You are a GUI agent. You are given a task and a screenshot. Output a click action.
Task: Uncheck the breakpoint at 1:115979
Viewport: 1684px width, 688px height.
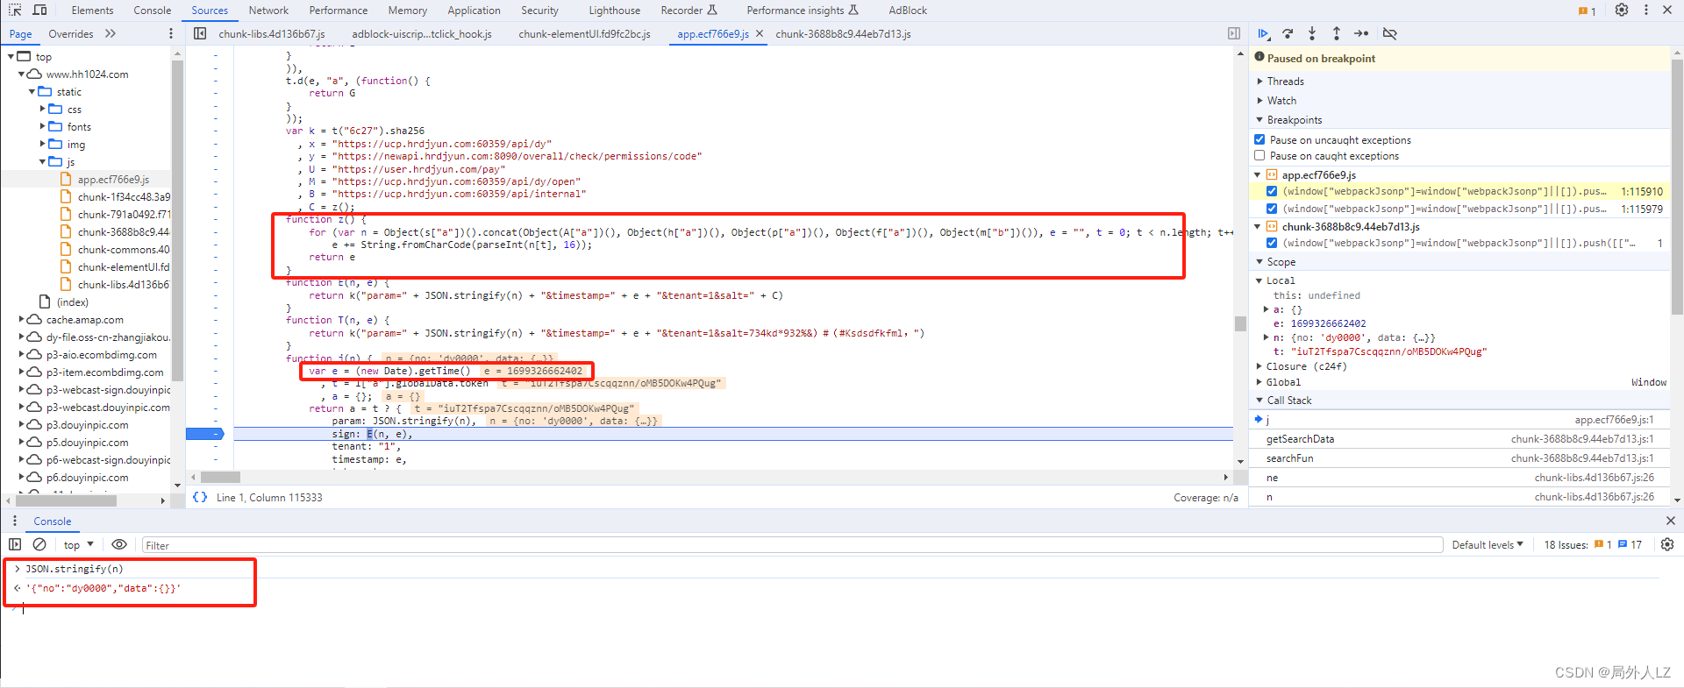point(1272,209)
